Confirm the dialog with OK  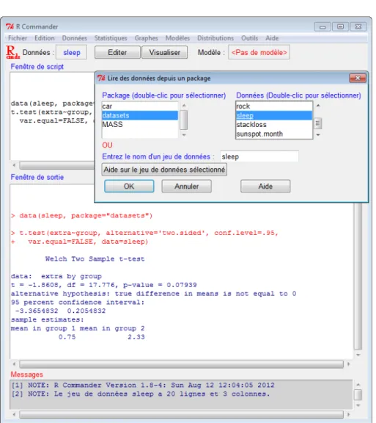click(129, 186)
